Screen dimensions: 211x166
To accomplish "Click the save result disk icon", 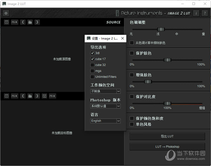I will coord(44,96).
